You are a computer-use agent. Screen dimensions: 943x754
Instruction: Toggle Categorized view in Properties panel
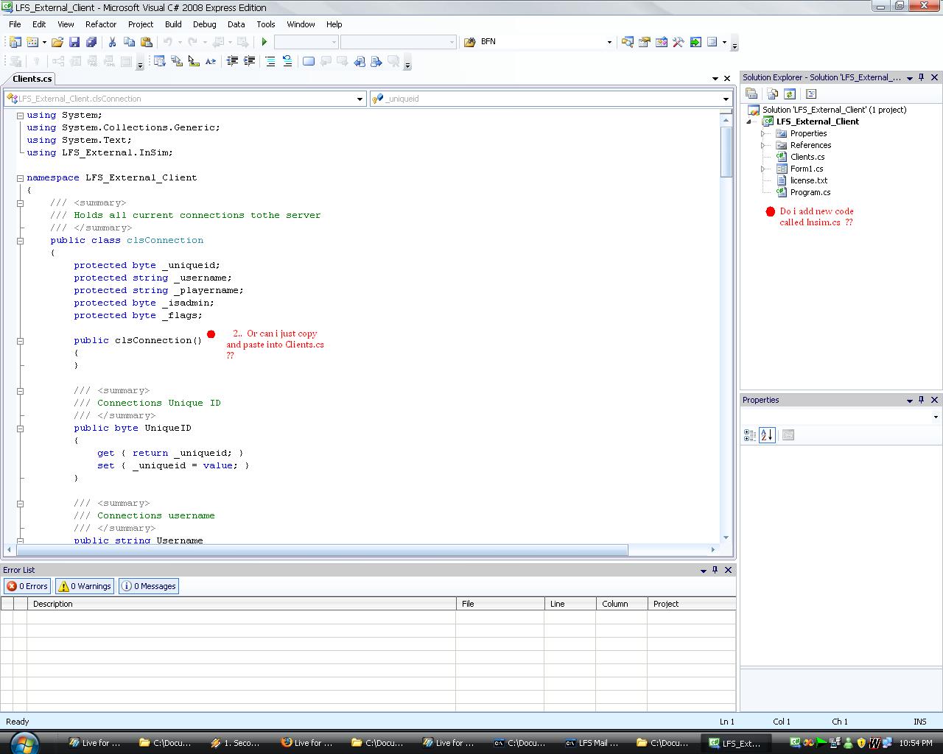750,435
